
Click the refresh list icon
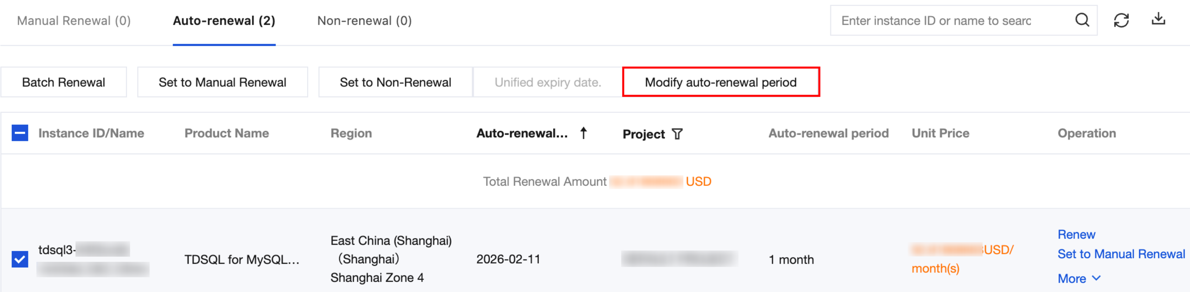[1121, 20]
